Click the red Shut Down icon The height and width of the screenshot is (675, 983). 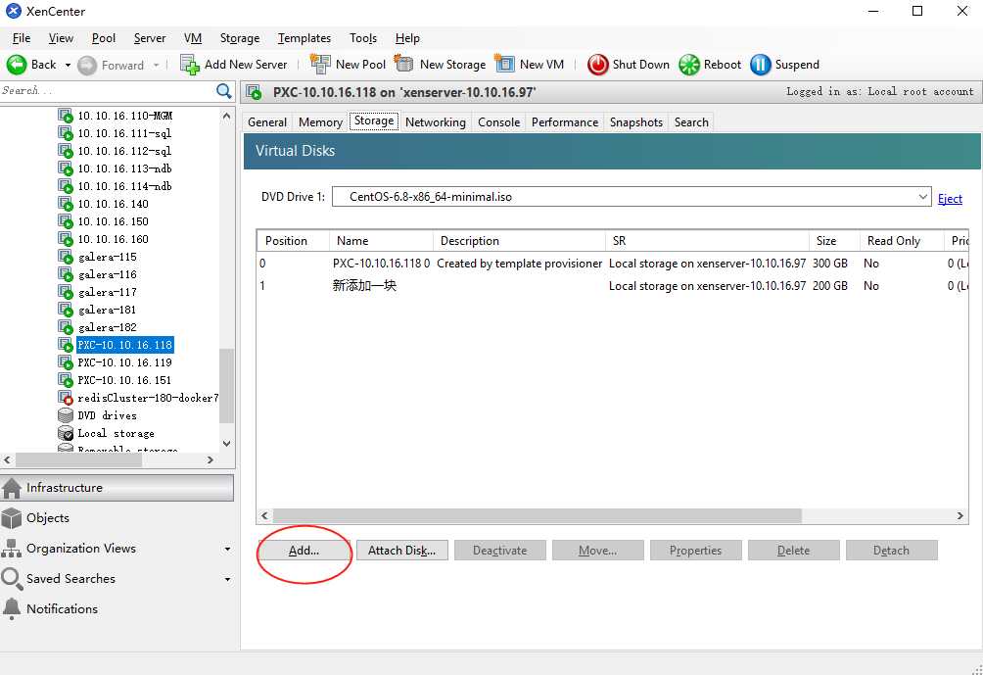click(x=597, y=65)
